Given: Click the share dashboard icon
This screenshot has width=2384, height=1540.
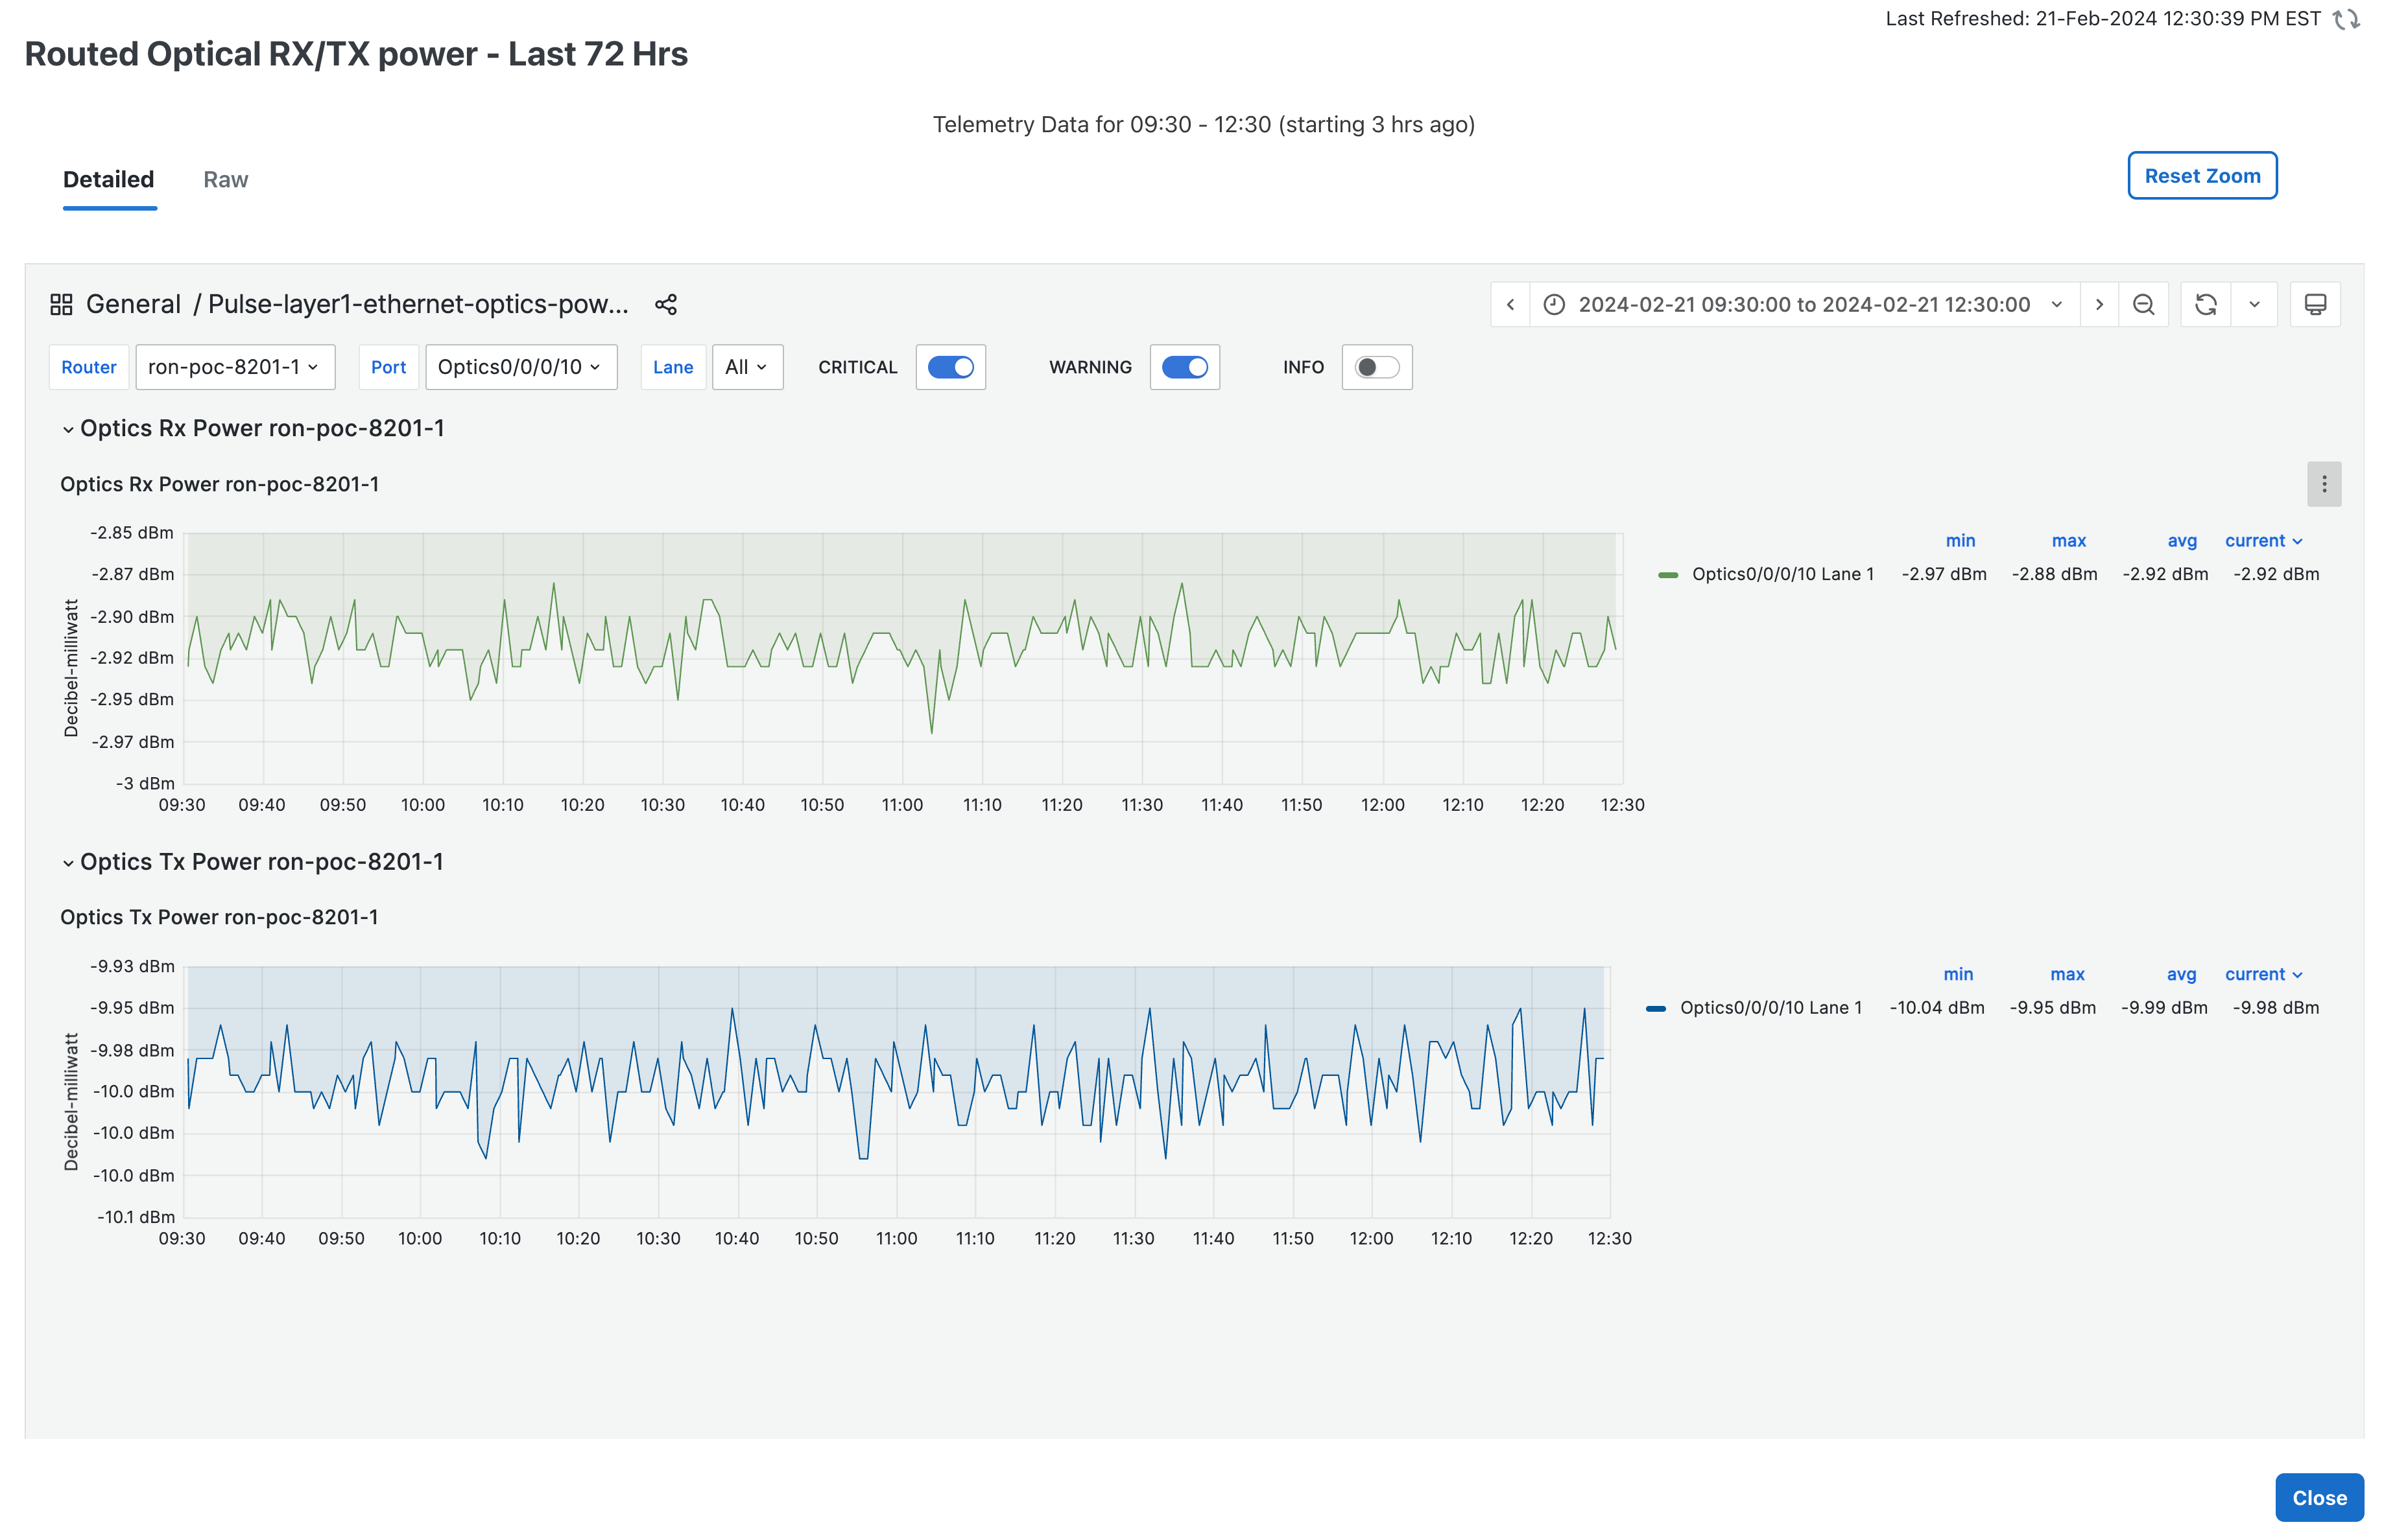Looking at the screenshot, I should tap(666, 305).
